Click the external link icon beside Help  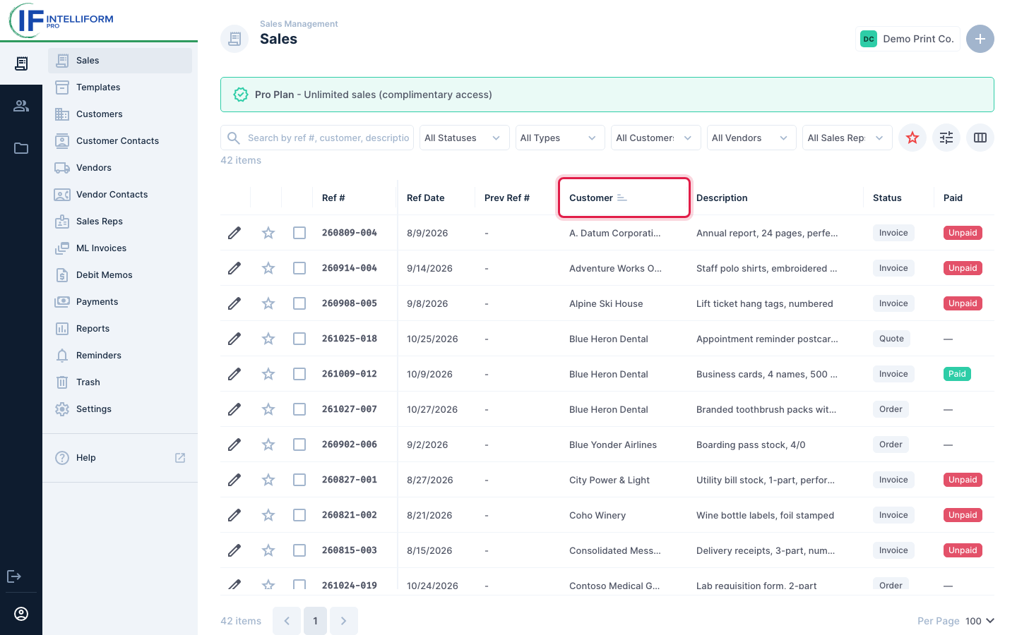tap(180, 458)
